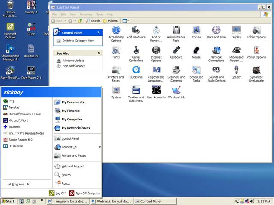Select My Pictures in Start menu
The width and height of the screenshot is (274, 205).
(77, 111)
